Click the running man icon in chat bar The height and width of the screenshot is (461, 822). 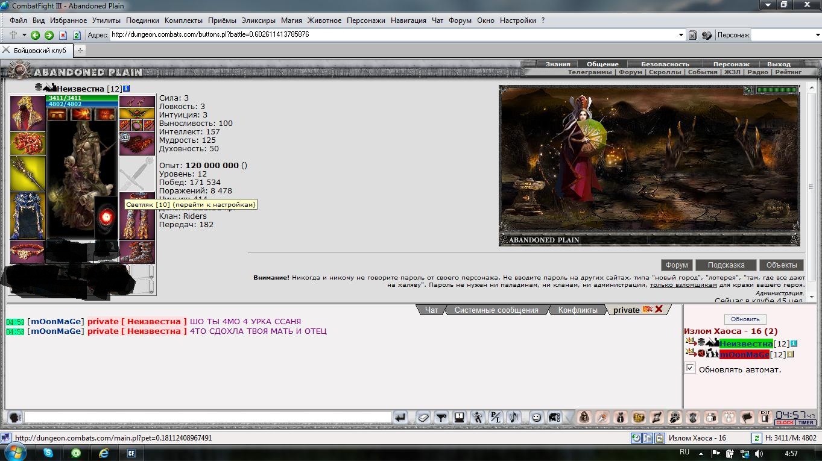pyautogui.click(x=477, y=417)
